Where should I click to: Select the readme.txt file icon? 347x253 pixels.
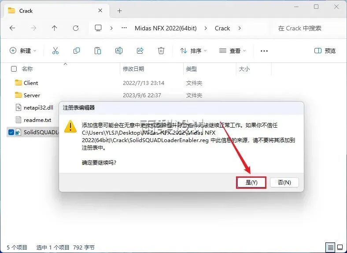[18, 120]
